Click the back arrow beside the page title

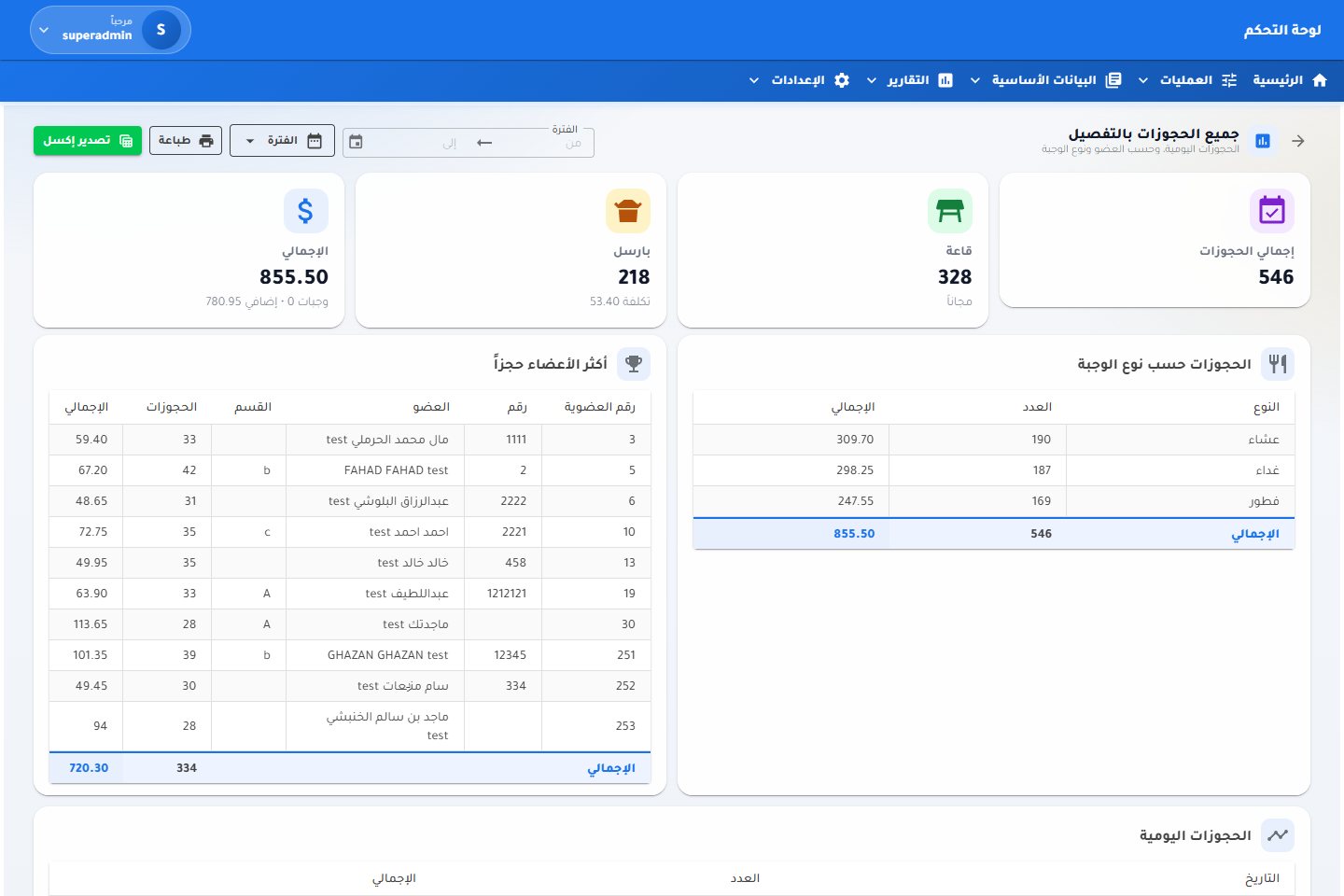tap(1298, 141)
